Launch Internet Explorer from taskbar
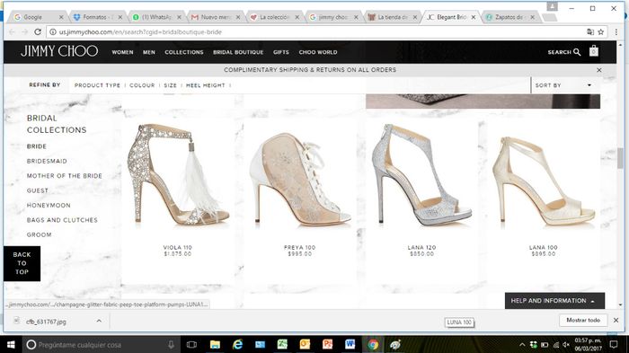The height and width of the screenshot is (353, 629). coord(237,345)
